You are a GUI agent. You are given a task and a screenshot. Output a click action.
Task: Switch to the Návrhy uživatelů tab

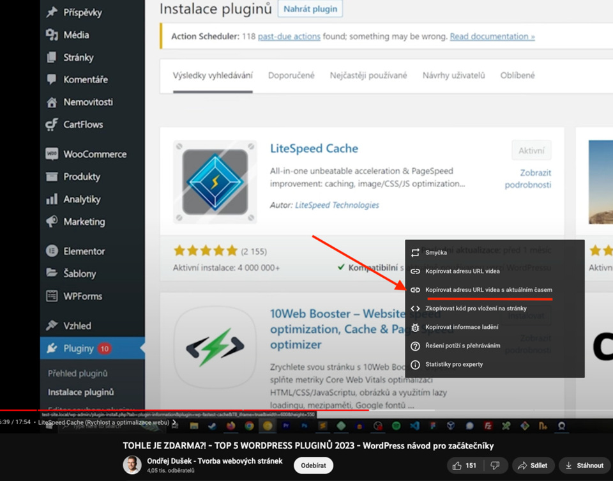click(453, 75)
